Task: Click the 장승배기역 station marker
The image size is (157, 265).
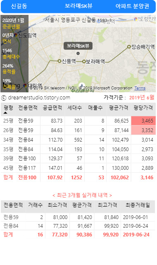Action: tap(129, 46)
